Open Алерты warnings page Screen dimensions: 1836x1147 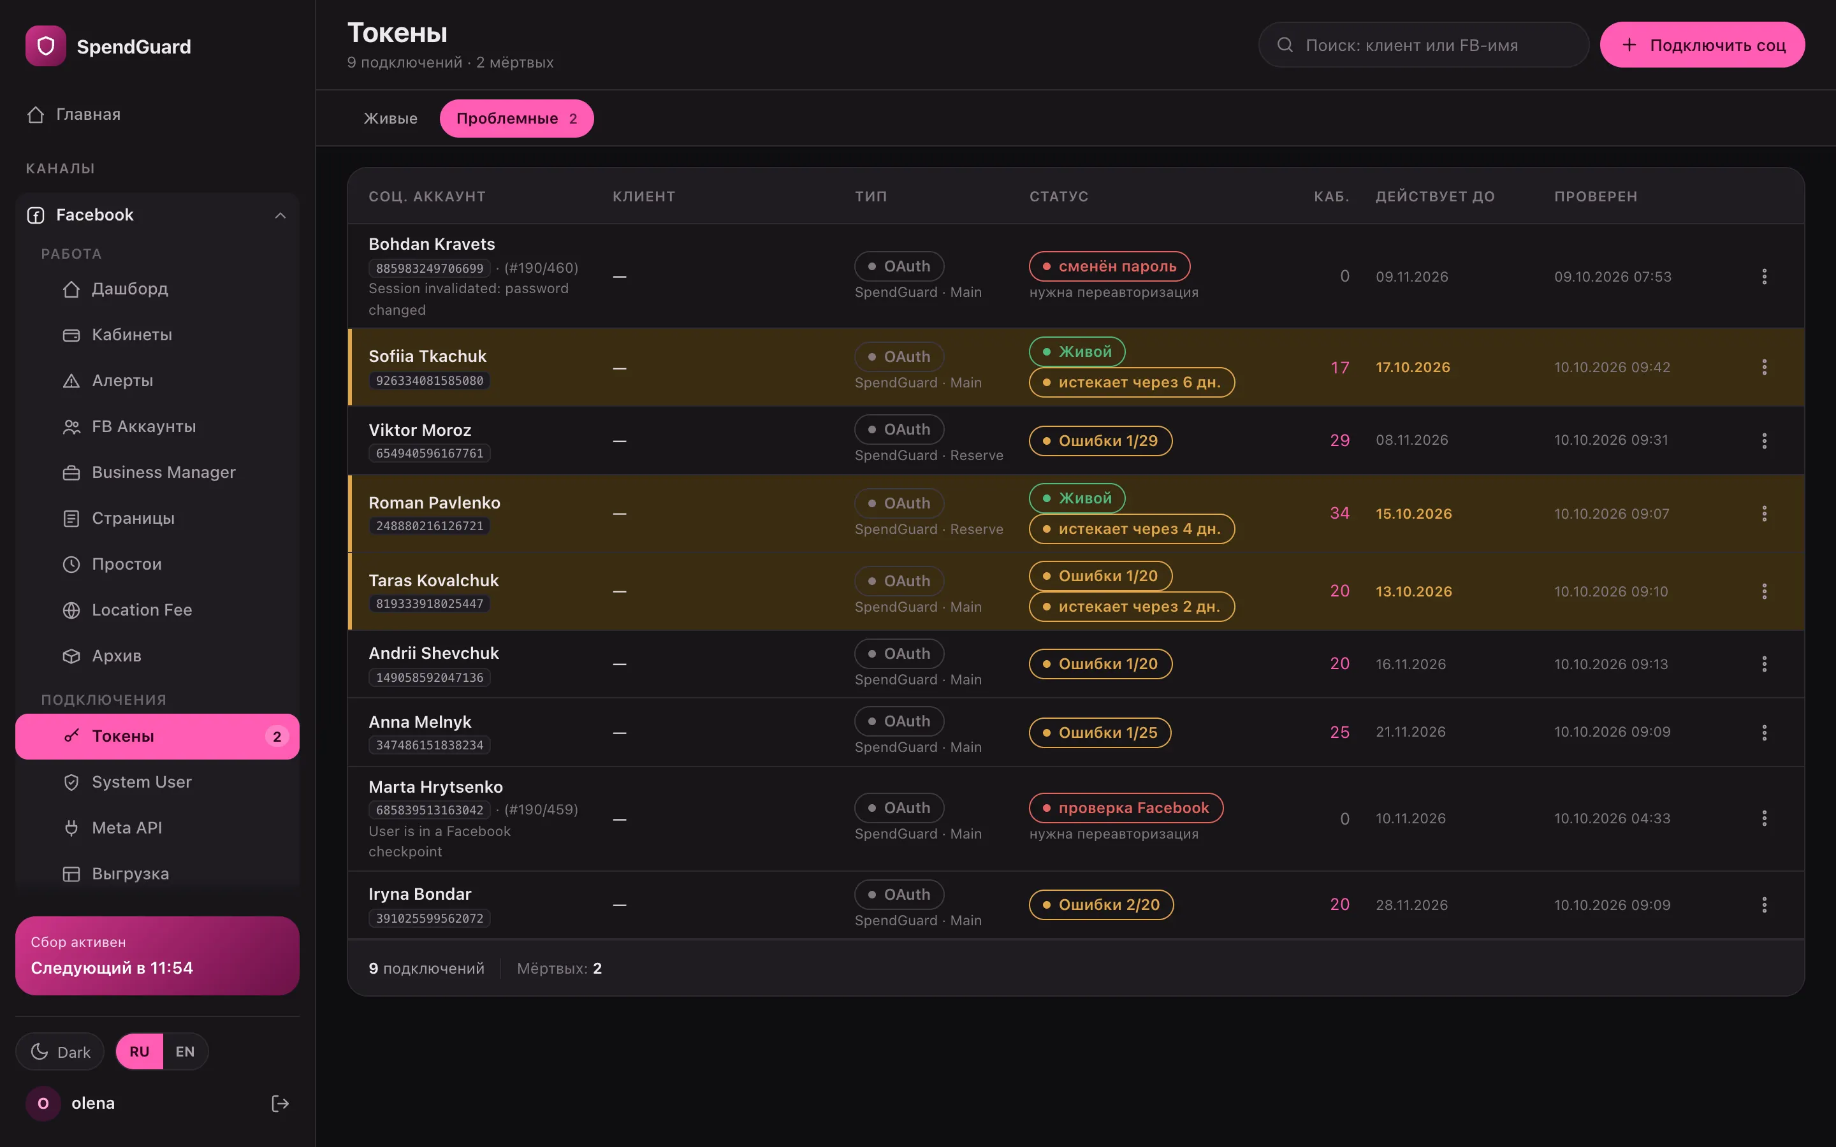(157, 381)
